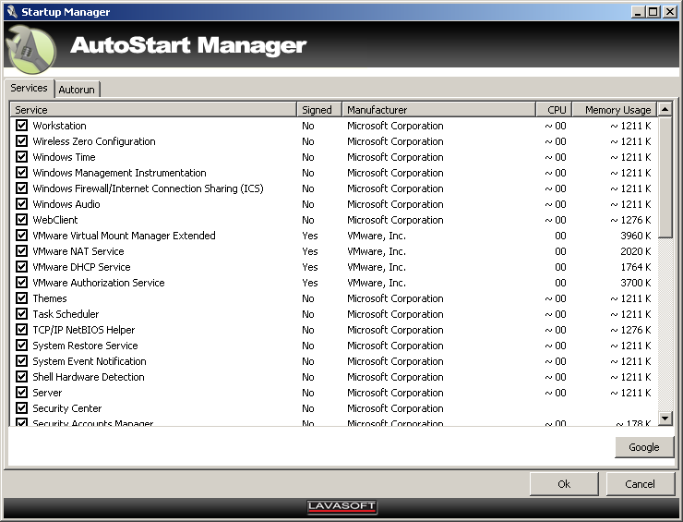This screenshot has width=683, height=522.
Task: Select the Windows Time service name
Action: click(64, 157)
